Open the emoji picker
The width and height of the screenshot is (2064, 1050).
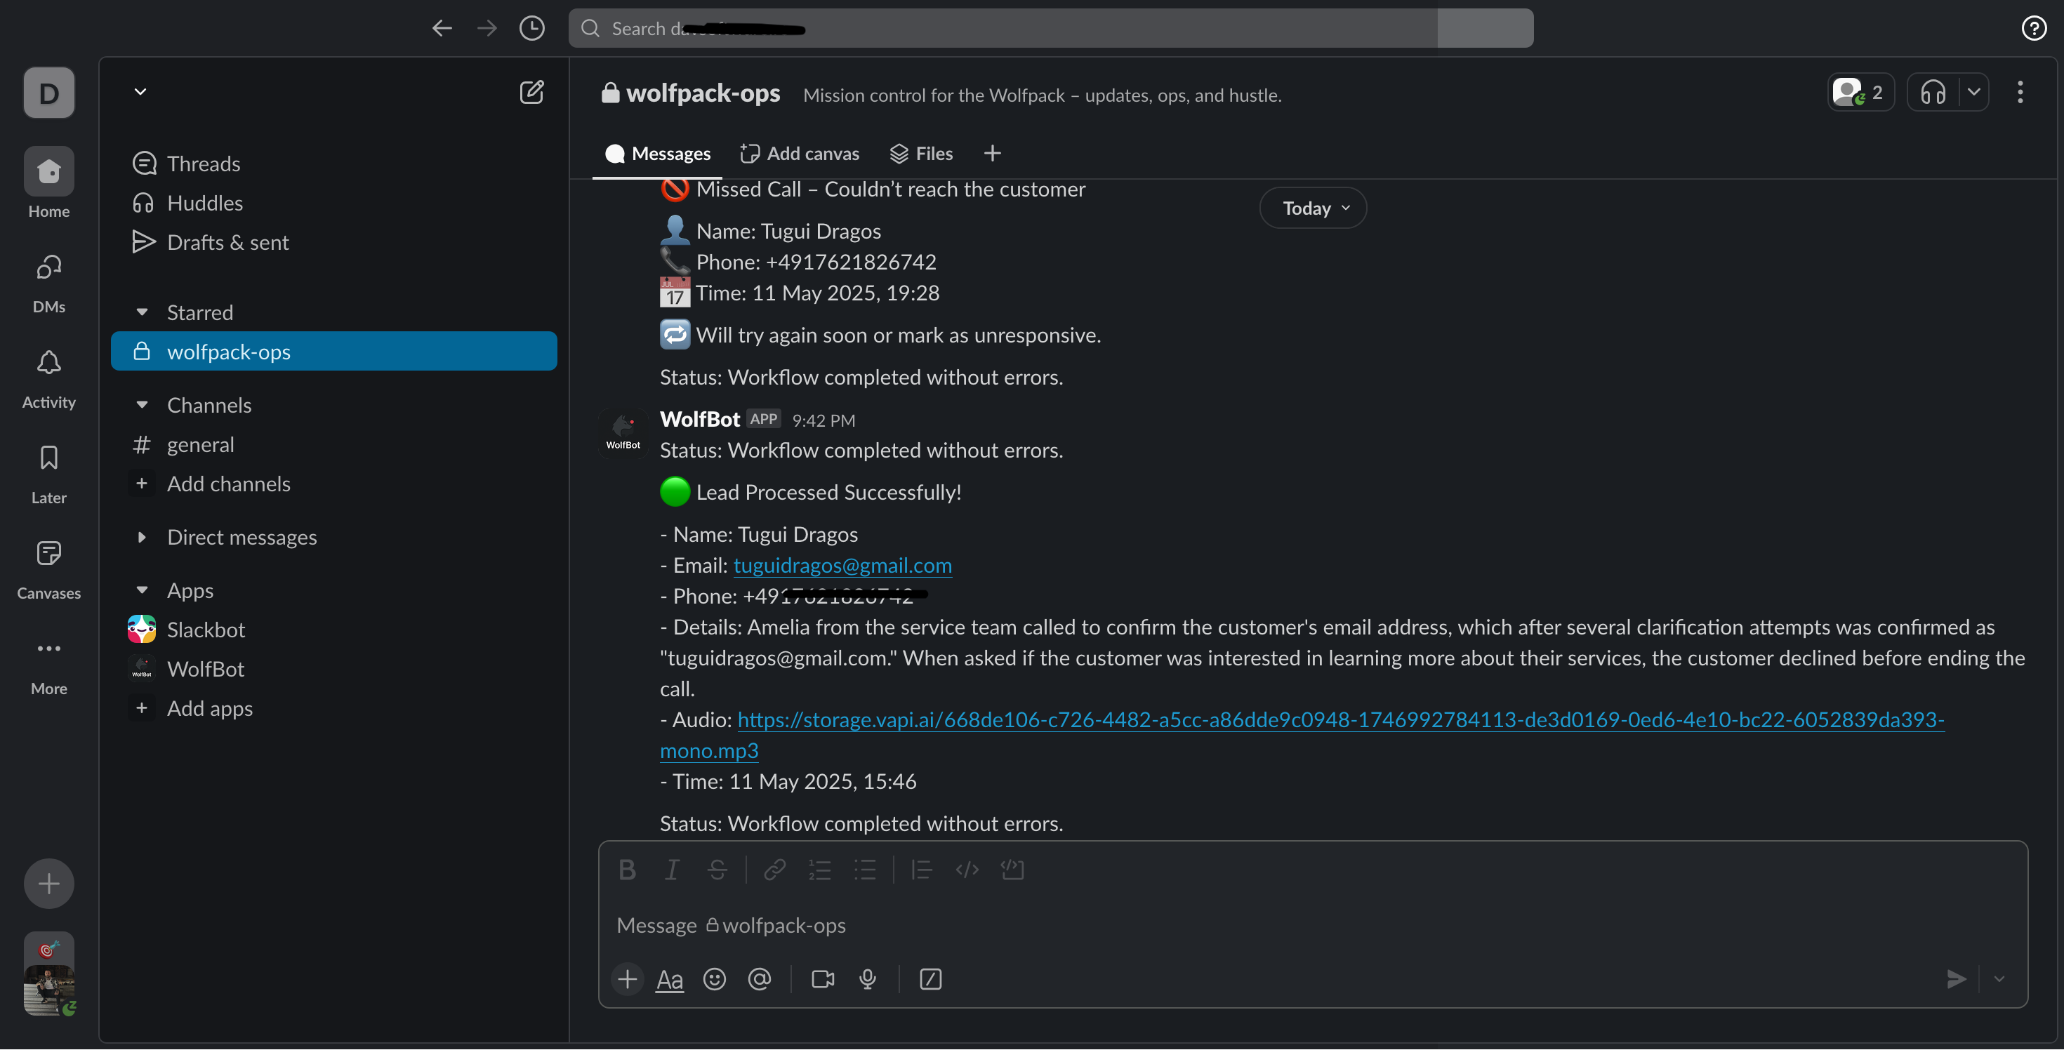(x=714, y=980)
